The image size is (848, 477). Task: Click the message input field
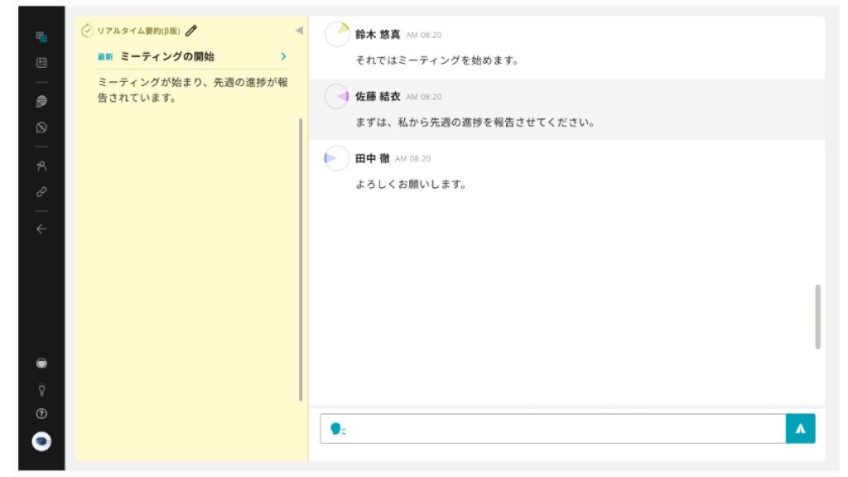(x=563, y=428)
